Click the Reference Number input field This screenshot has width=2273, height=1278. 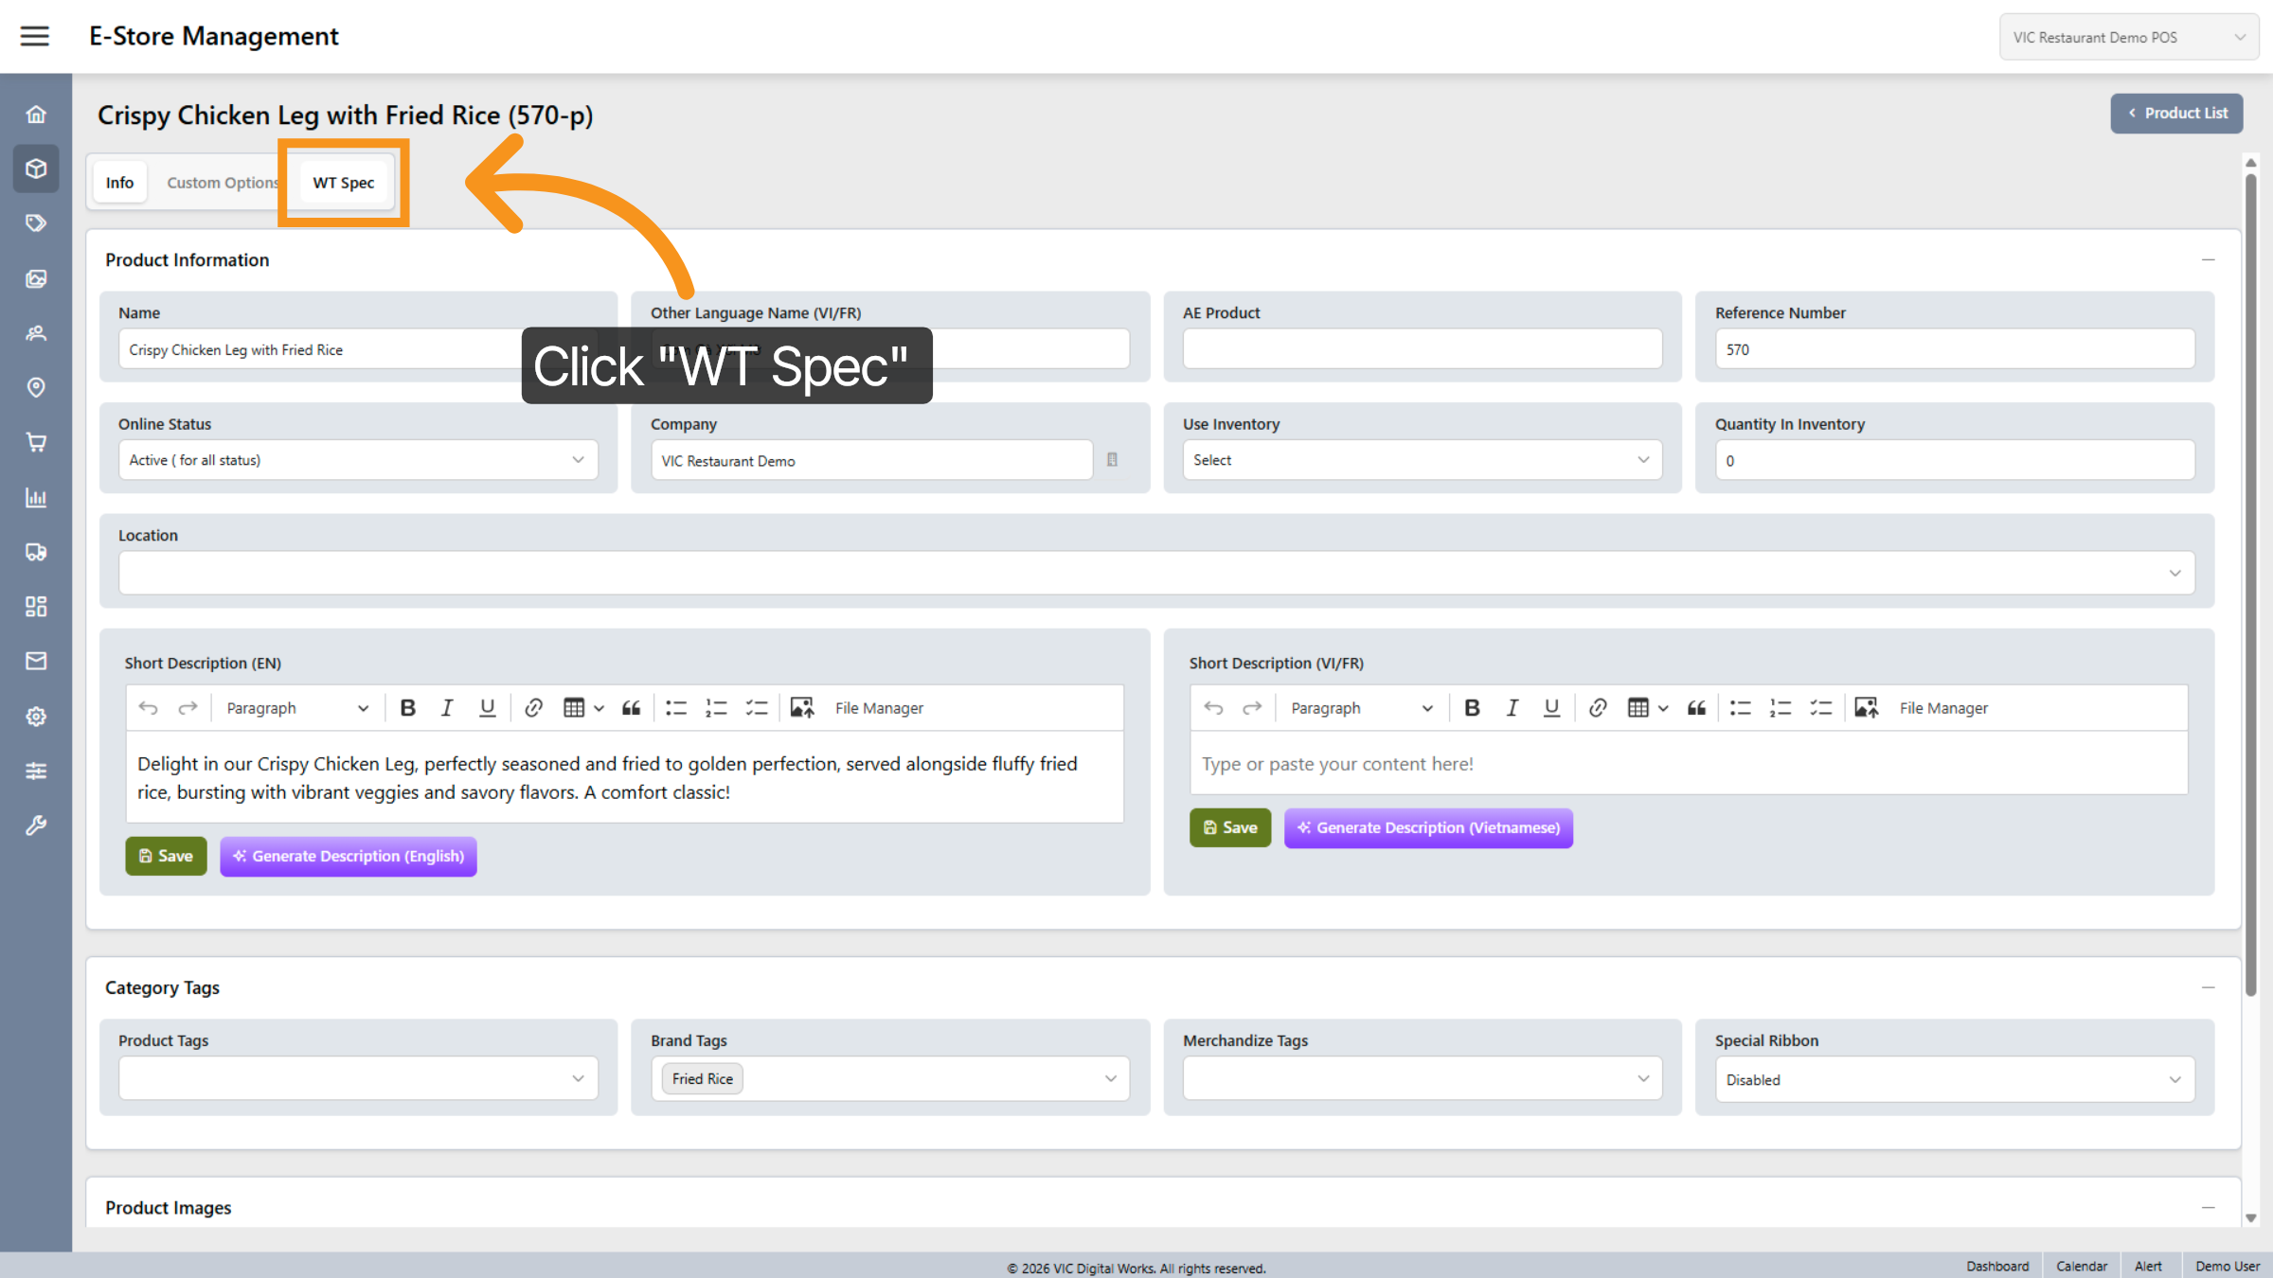point(1953,349)
